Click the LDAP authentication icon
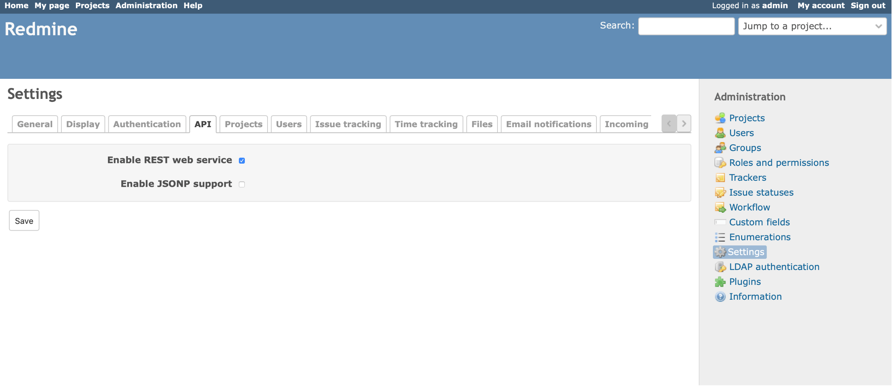The height and width of the screenshot is (386, 893). tap(720, 267)
